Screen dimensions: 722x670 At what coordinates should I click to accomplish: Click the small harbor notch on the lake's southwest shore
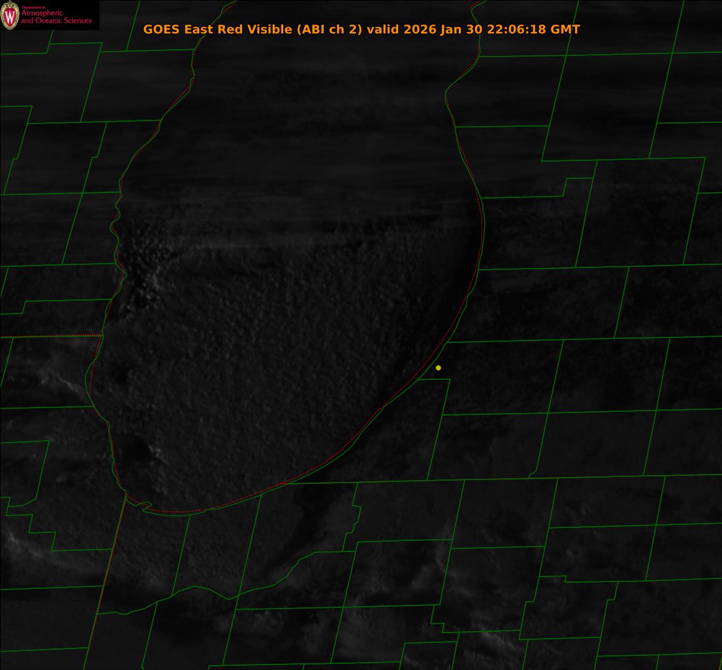(146, 506)
